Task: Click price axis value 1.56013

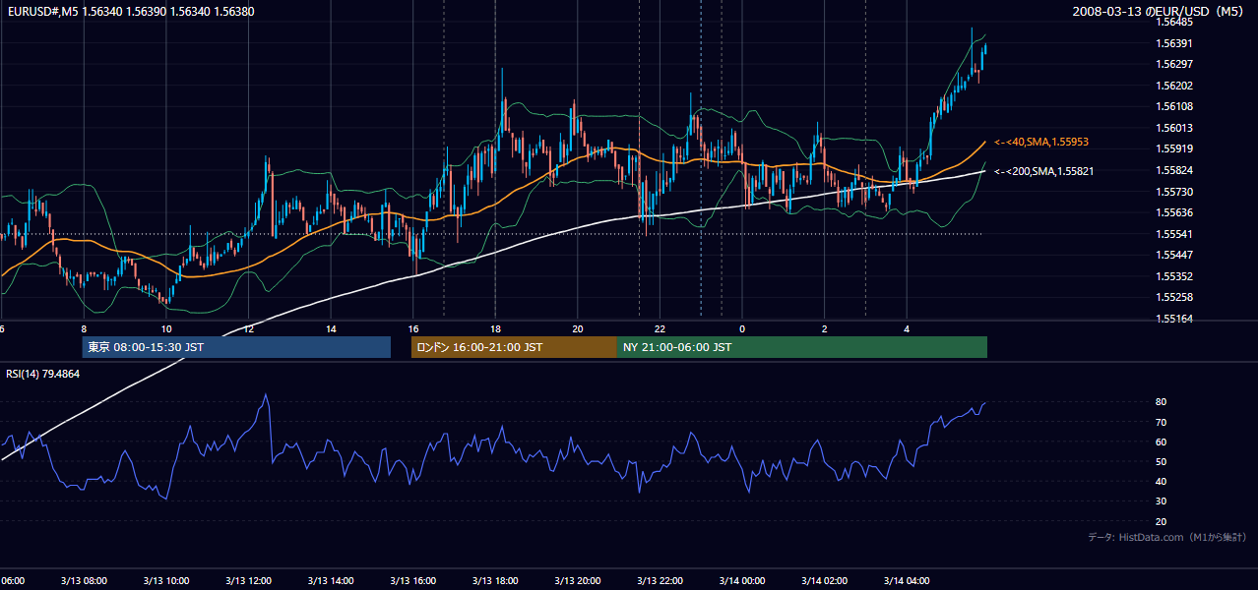Action: [1173, 128]
